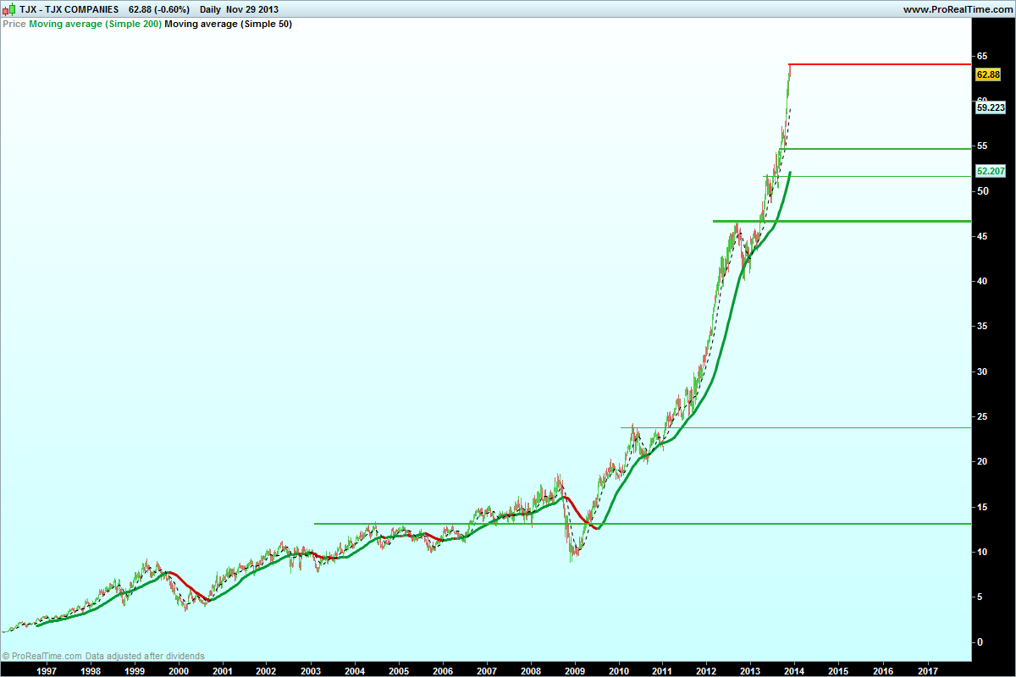Select the thick green line near 47

pos(842,221)
